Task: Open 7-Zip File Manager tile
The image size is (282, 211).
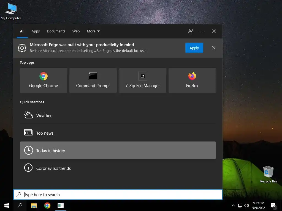Action: (x=143, y=80)
